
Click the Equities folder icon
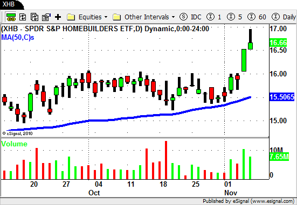[71, 17]
